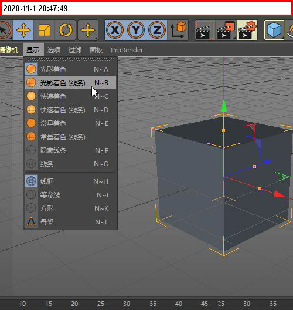Open the 摄像机 viewport menu
293x310 pixels.
(9, 50)
